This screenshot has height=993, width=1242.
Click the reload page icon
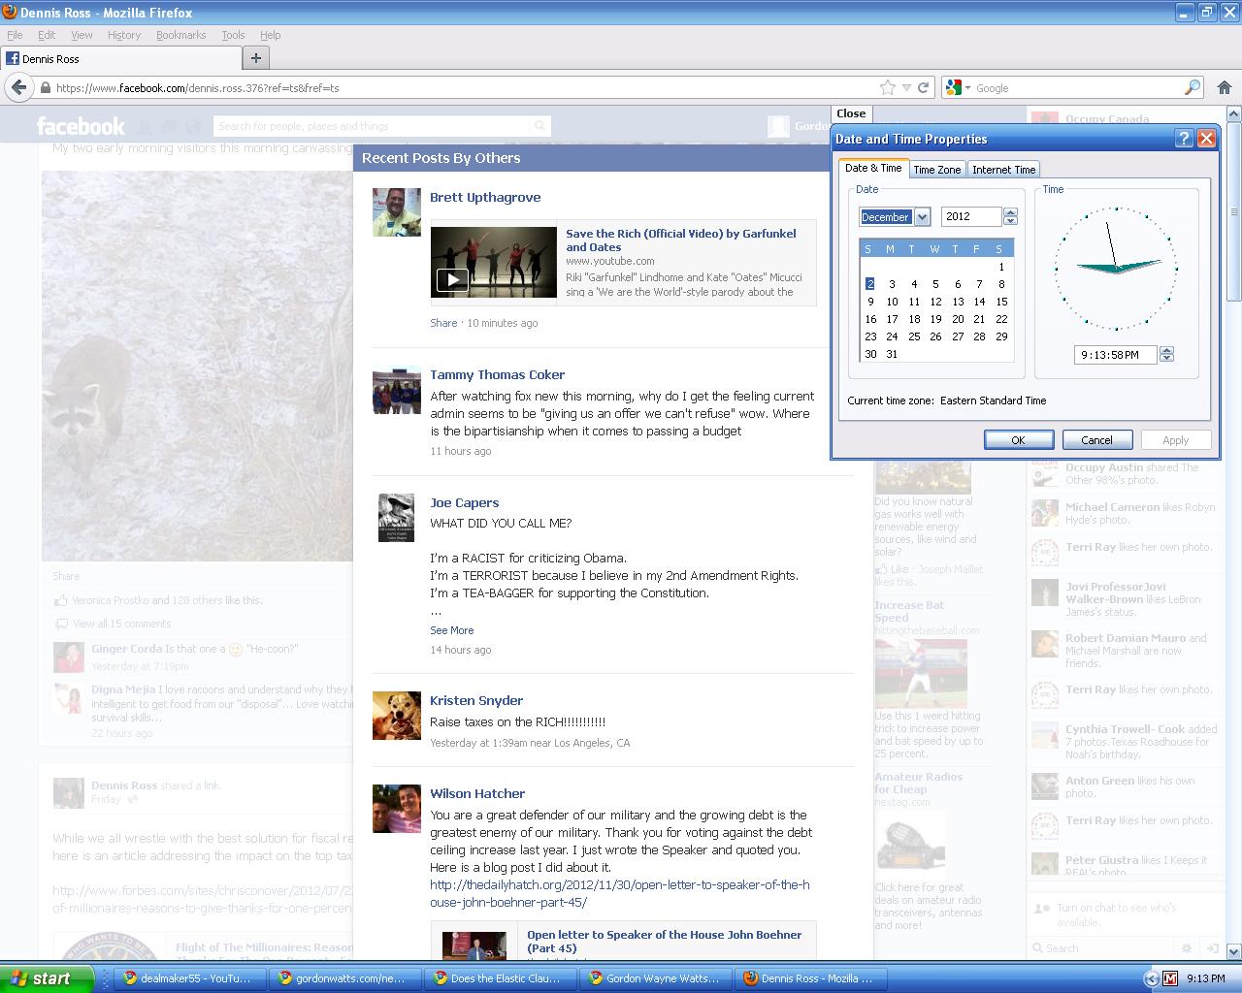(924, 87)
